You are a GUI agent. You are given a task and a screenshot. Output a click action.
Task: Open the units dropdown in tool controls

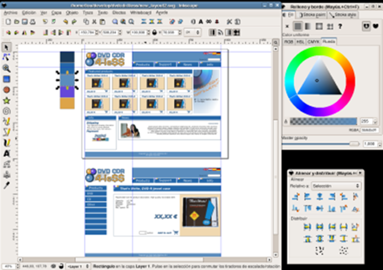[193, 32]
